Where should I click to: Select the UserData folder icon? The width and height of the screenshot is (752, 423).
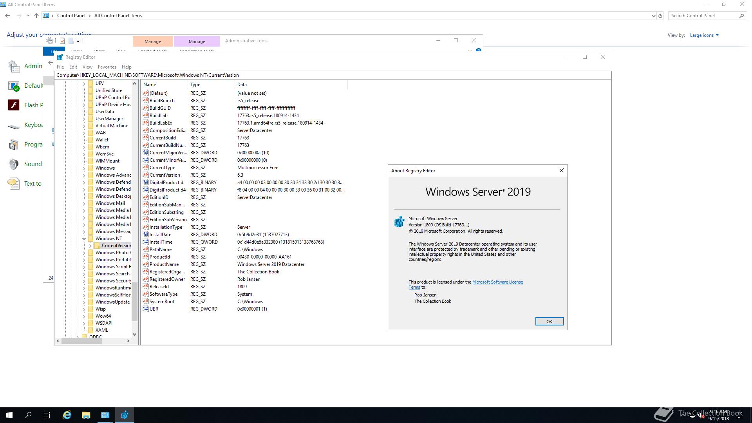click(91, 112)
